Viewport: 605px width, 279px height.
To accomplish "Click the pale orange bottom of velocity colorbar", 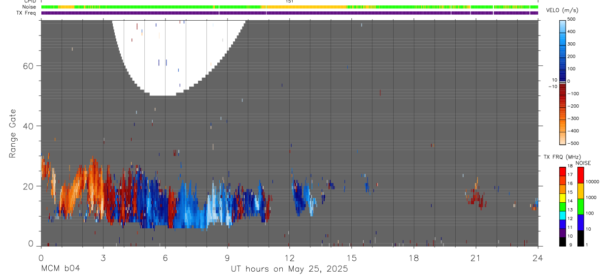I will tap(562, 140).
